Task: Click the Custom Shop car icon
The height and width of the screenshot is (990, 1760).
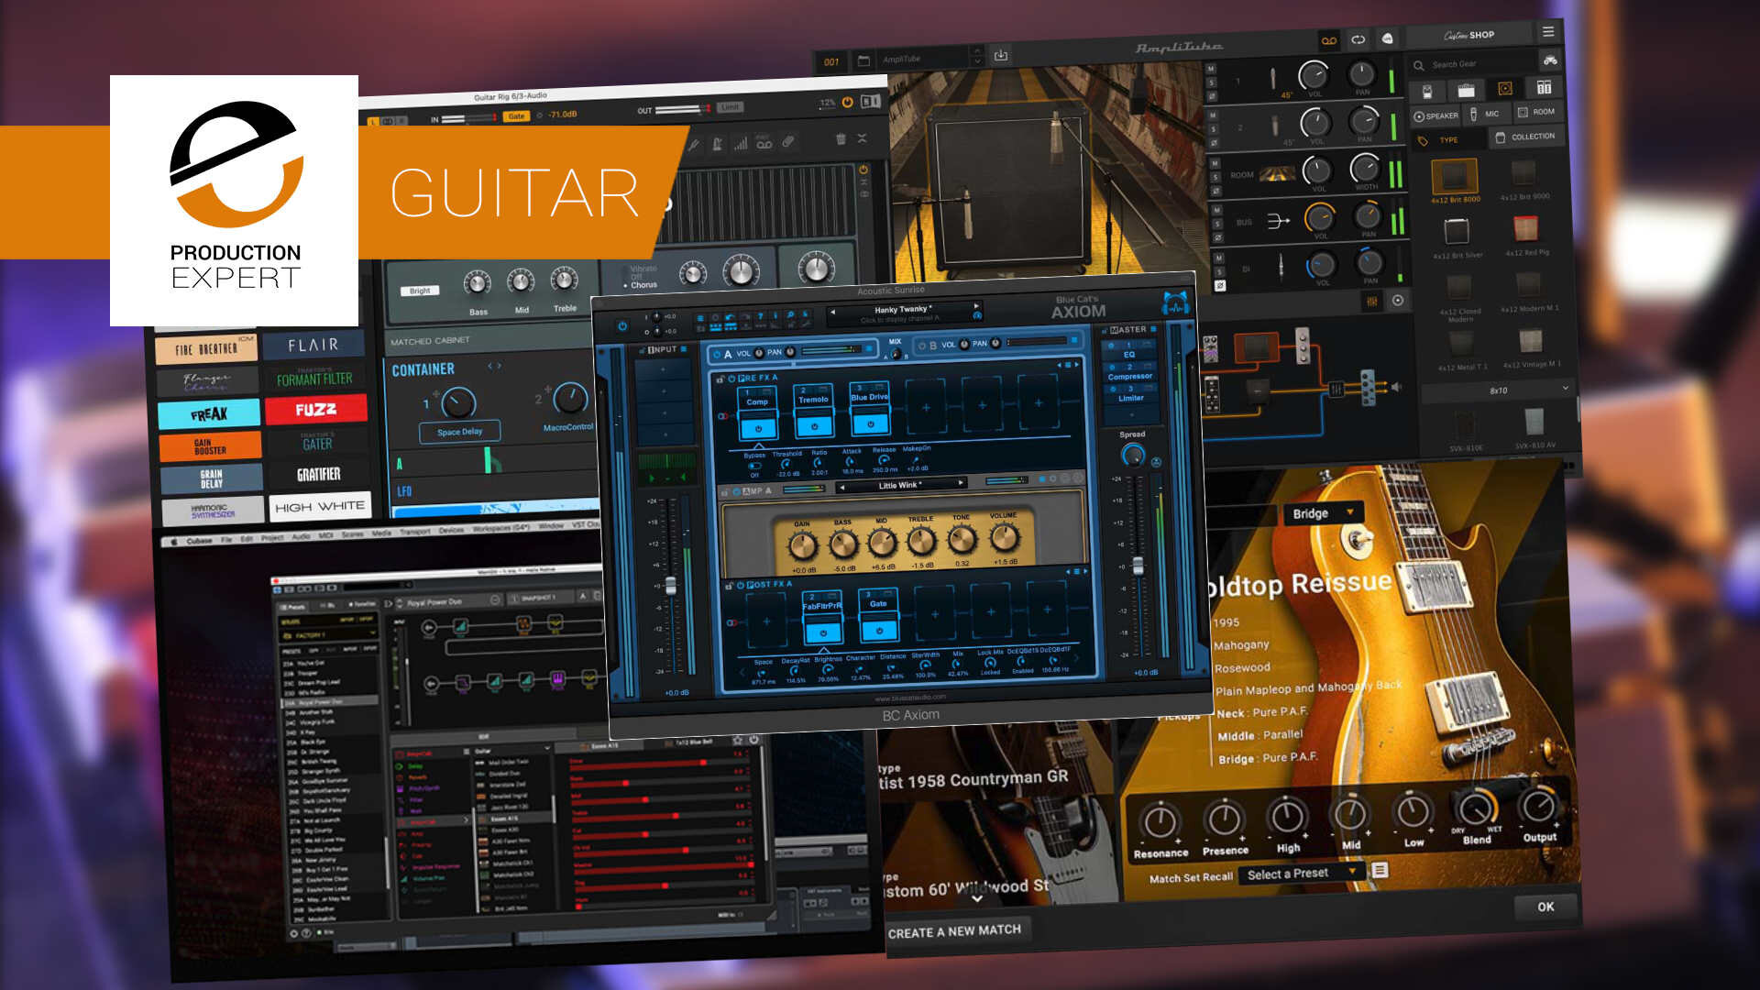Action: pos(1550,60)
